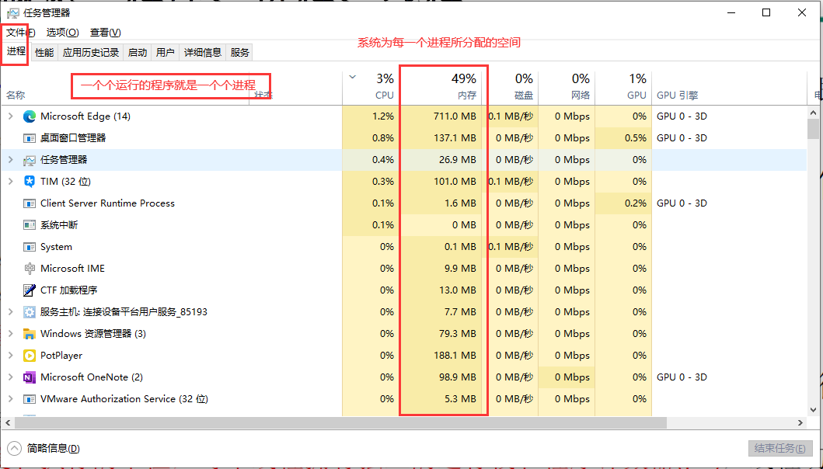Click the vertical scrollbar down arrow
Image resolution: width=823 pixels, height=469 pixels.
click(813, 409)
